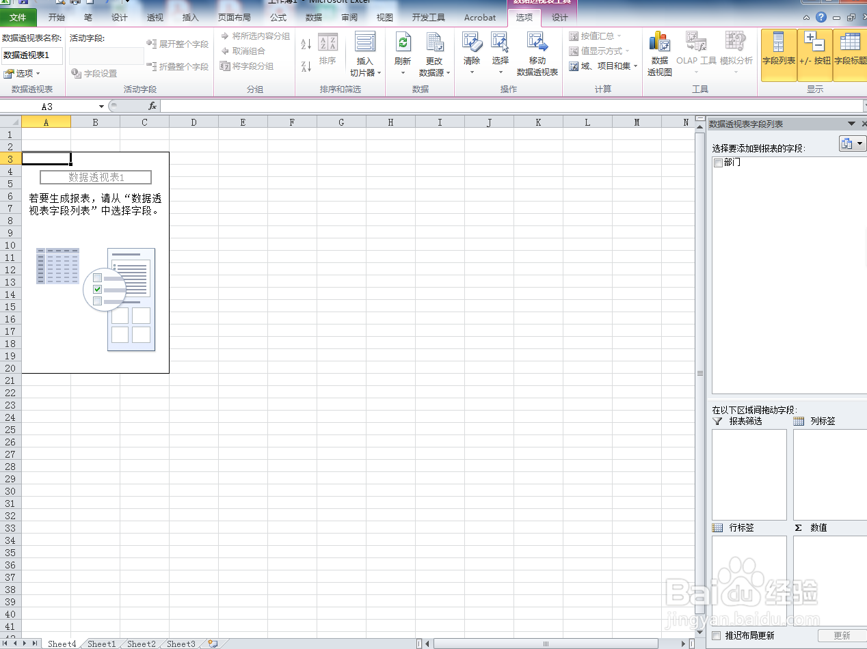Go to the next sheet with tab arrow
The height and width of the screenshot is (649, 867).
coord(25,644)
